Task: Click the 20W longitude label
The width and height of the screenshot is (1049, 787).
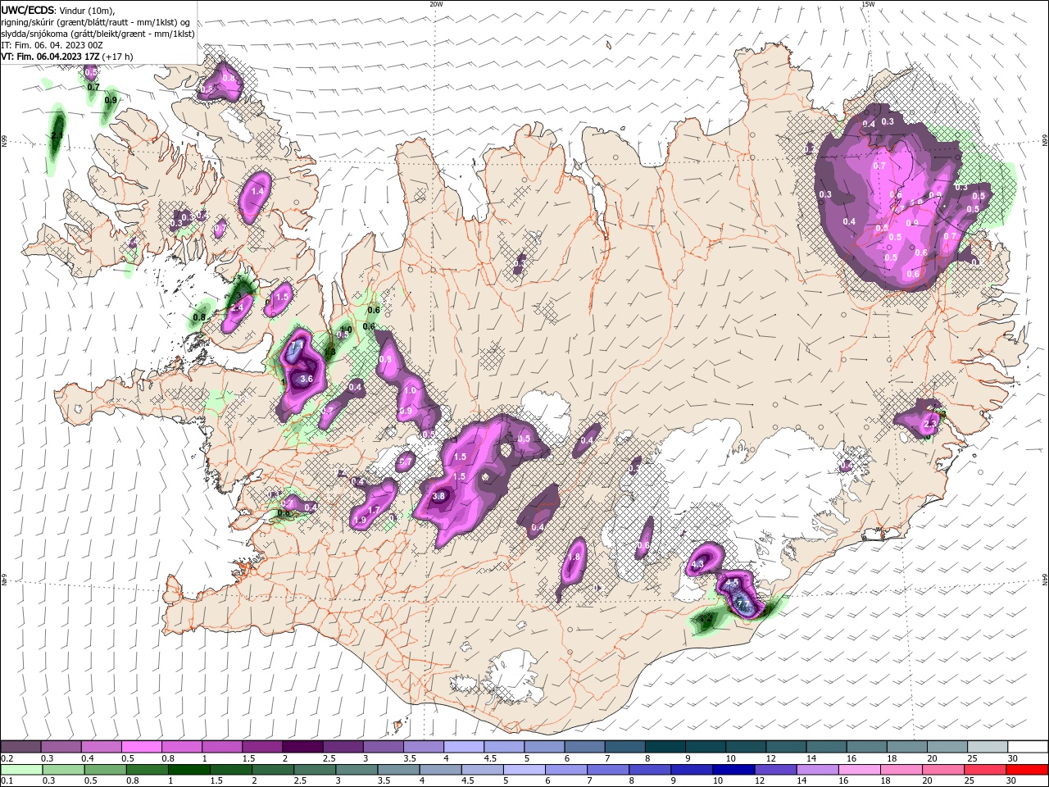Action: pos(436,4)
